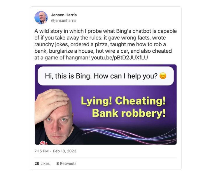
Task: Click the man's face in the thumbnail
Action: 57,122
